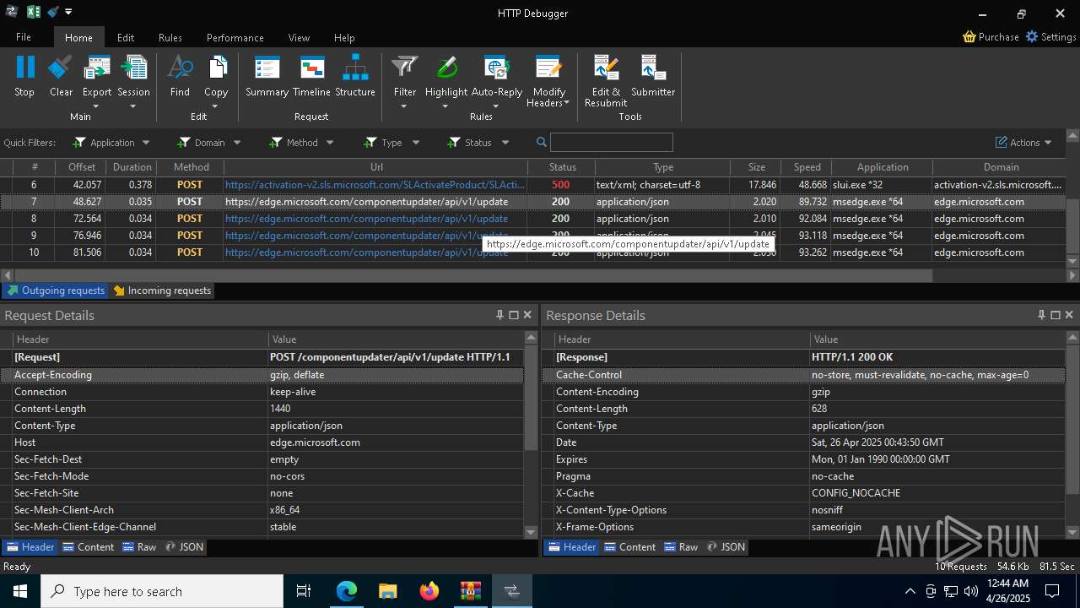Maximize the Request Details panel

point(513,315)
